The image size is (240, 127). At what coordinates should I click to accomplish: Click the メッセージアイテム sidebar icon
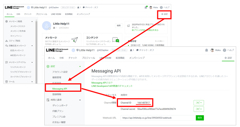pos(6,62)
